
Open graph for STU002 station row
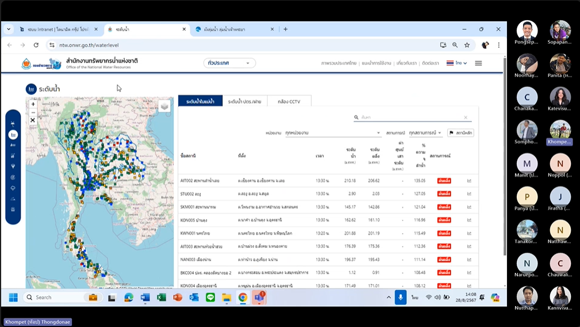point(470,194)
